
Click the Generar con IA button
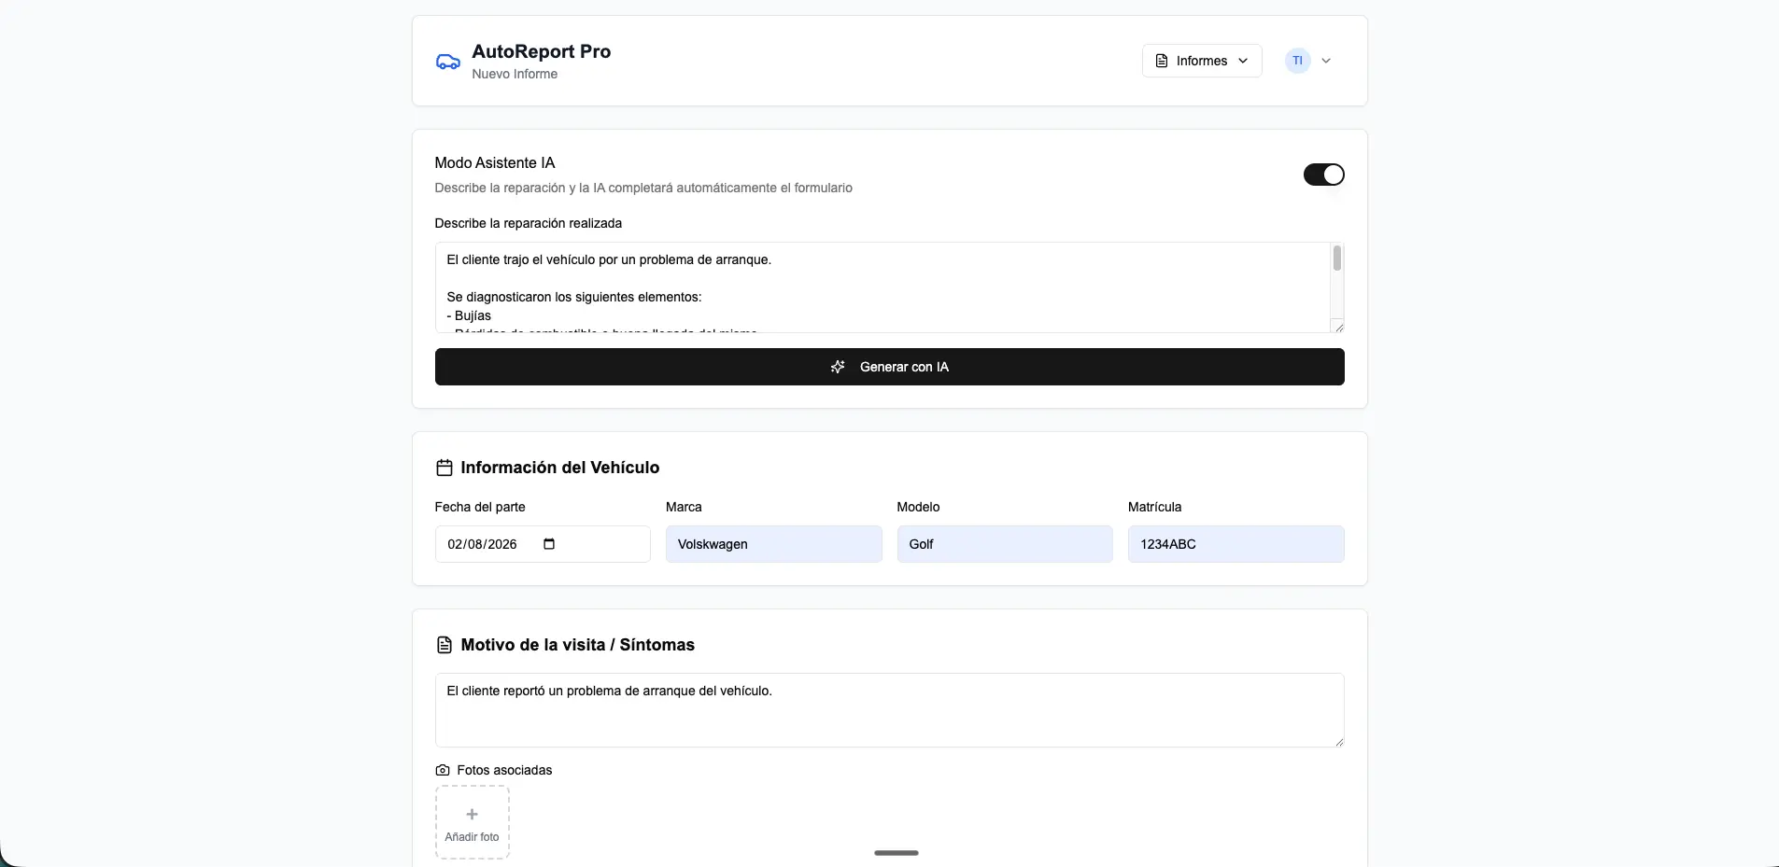click(x=889, y=367)
